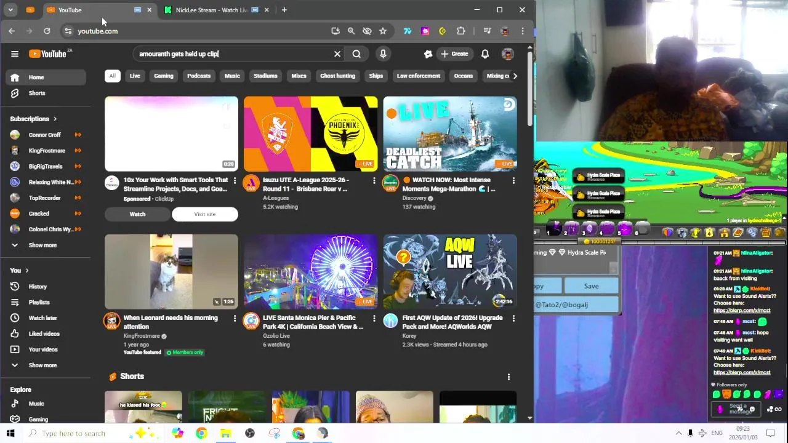Image resolution: width=788 pixels, height=443 pixels.
Task: Open File Explorer from the taskbar
Action: [x=225, y=433]
